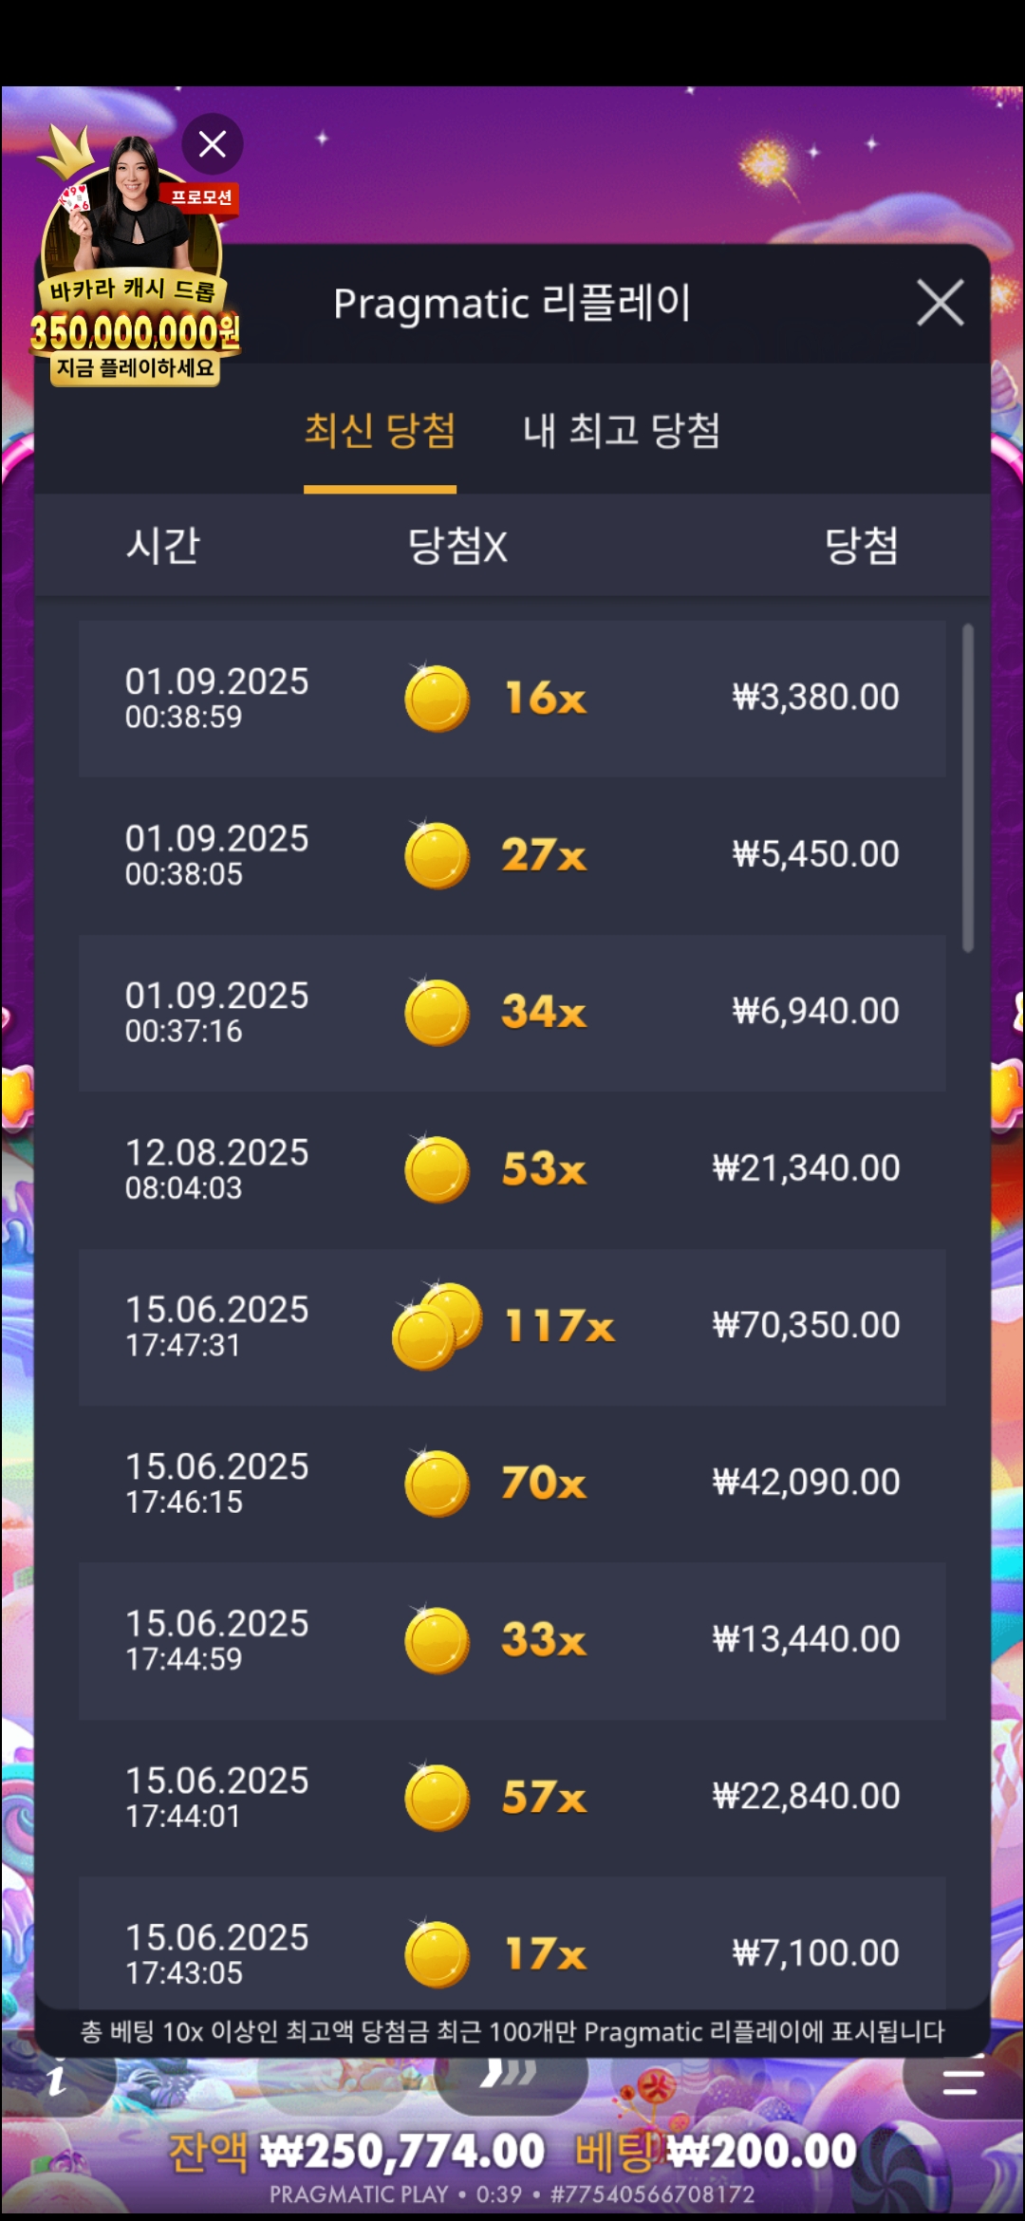The height and width of the screenshot is (2221, 1025).
Task: Open the game info 'i' icon
Action: (x=57, y=2081)
